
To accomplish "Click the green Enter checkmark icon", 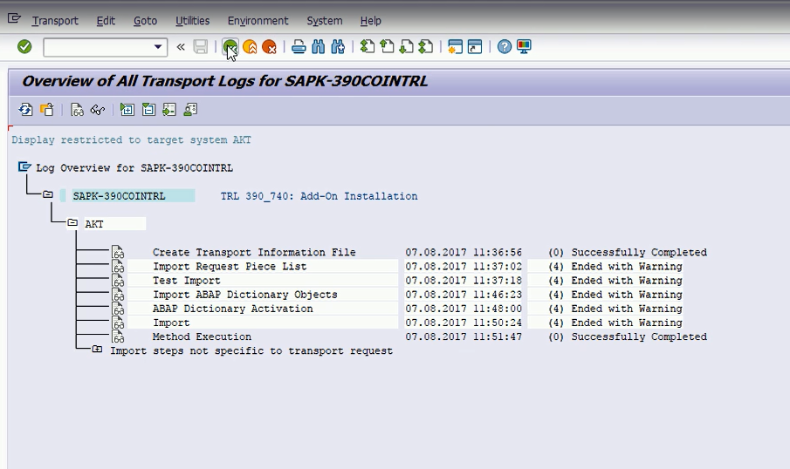I will pos(24,47).
